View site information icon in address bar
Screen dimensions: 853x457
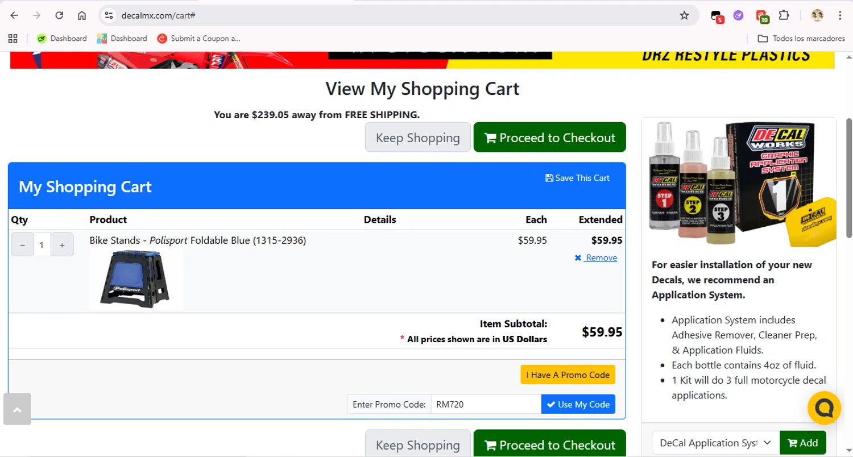point(109,15)
